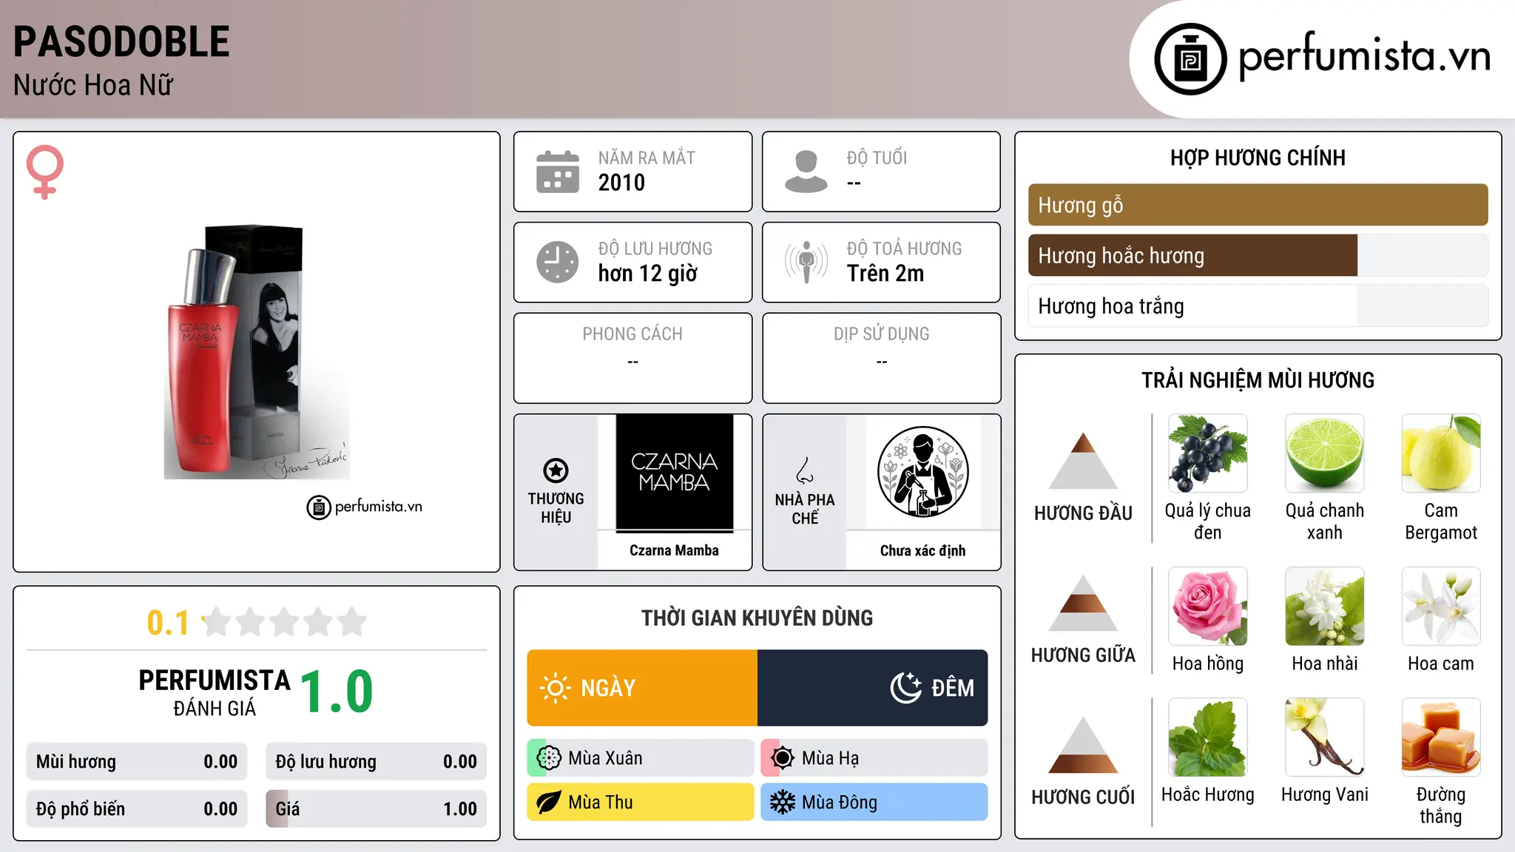Click the Phong cách style card
This screenshot has width=1515, height=852.
pyautogui.click(x=632, y=358)
